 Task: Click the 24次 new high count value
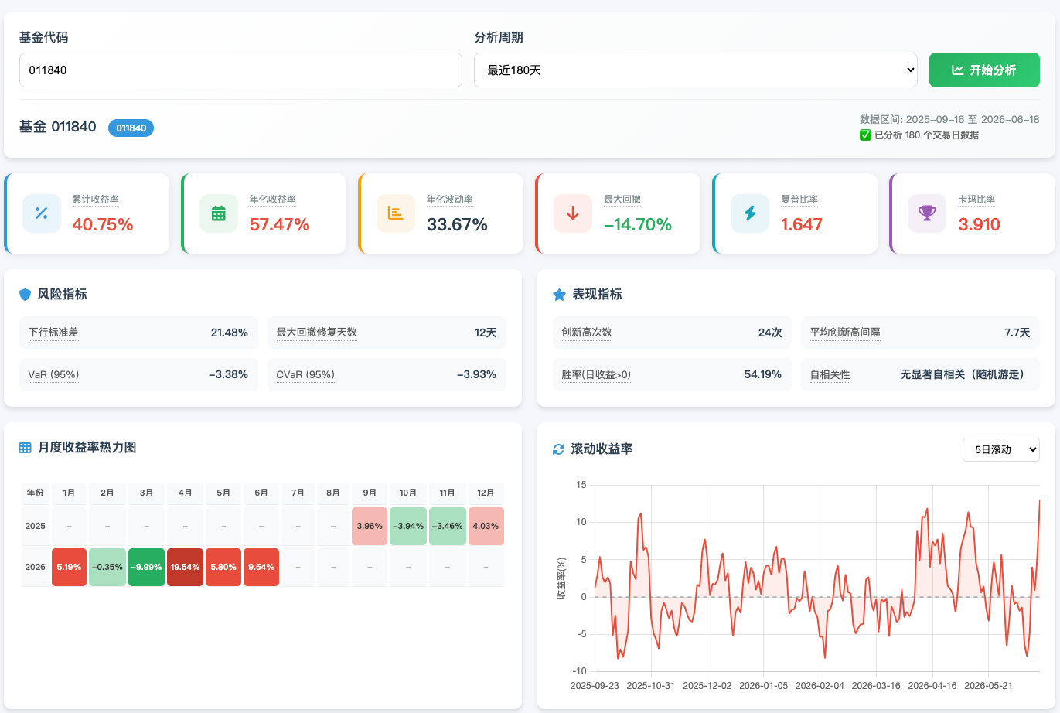point(770,333)
